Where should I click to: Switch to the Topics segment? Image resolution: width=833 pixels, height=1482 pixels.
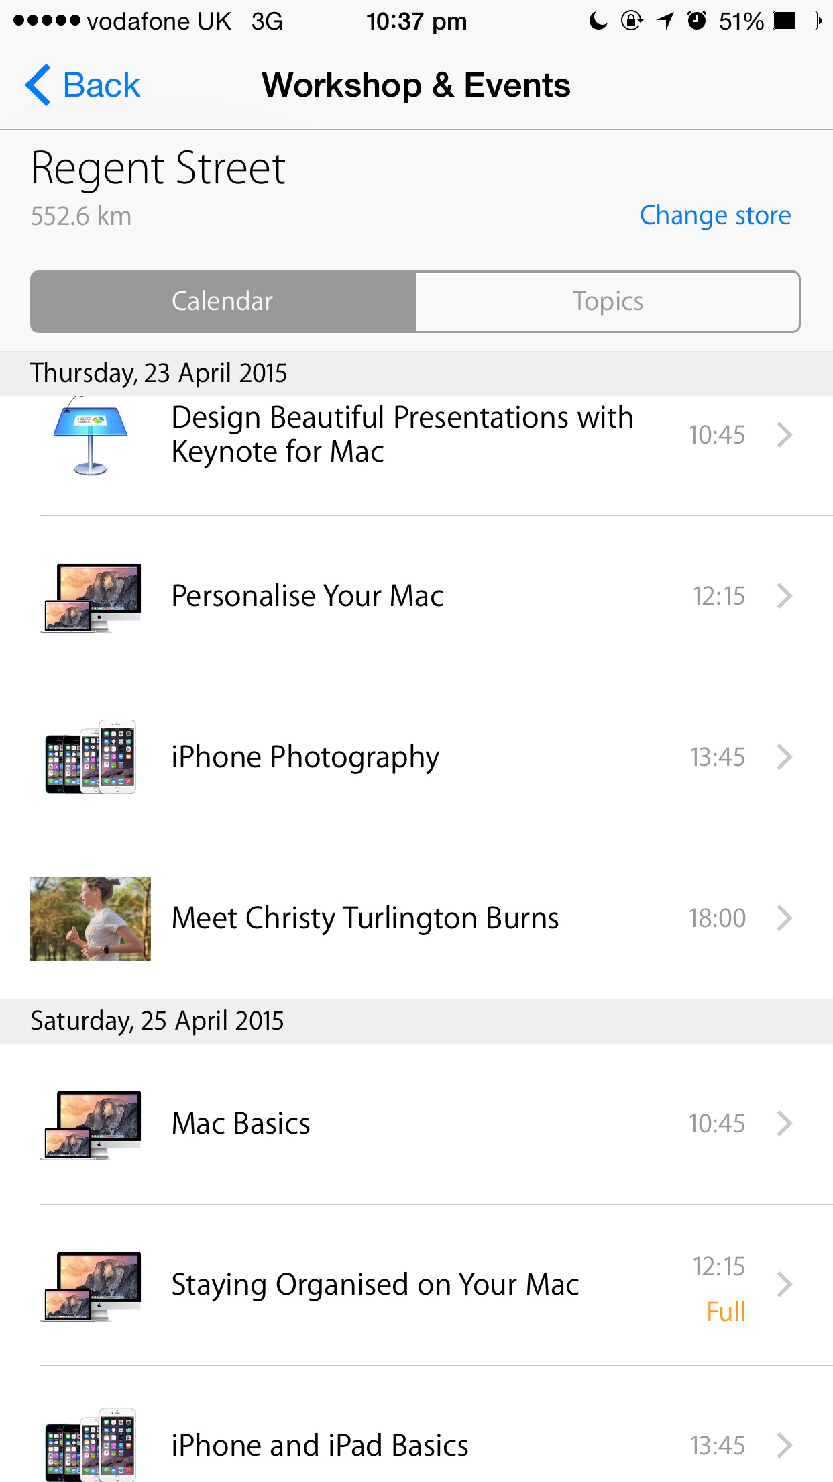(x=608, y=301)
